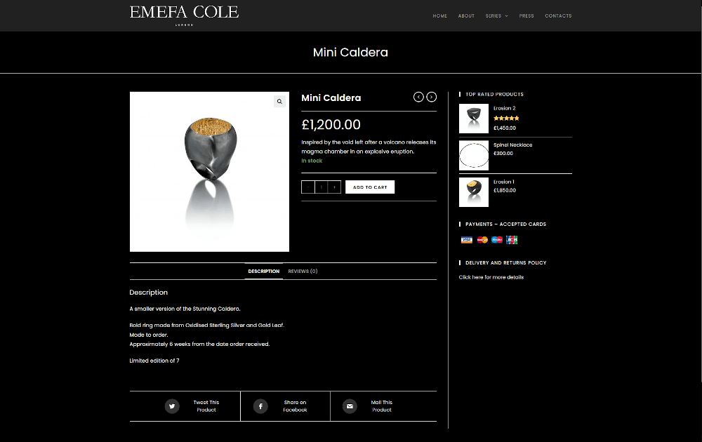Click Tweet This Product link

click(x=206, y=406)
